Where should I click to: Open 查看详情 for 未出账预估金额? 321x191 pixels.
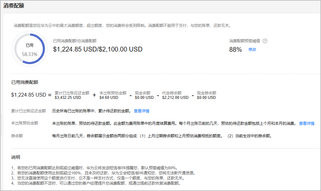pos(307,123)
